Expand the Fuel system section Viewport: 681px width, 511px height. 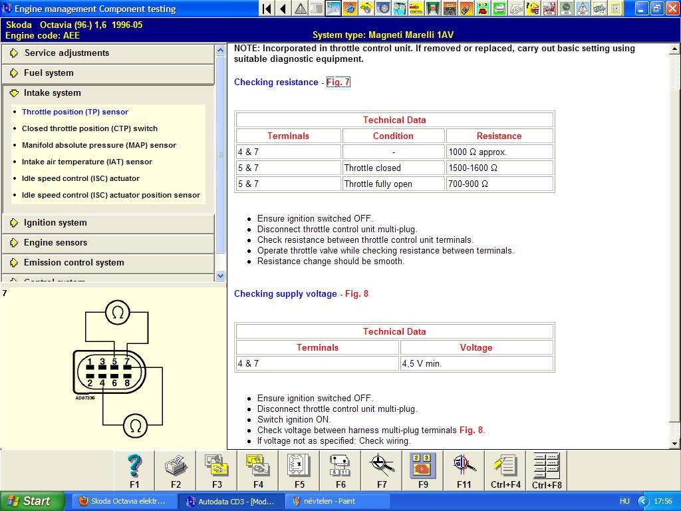108,73
